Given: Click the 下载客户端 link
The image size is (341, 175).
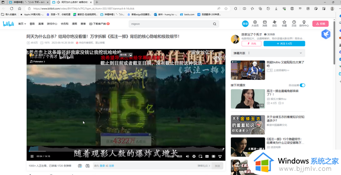Looking at the screenshot, I should point(99,24).
